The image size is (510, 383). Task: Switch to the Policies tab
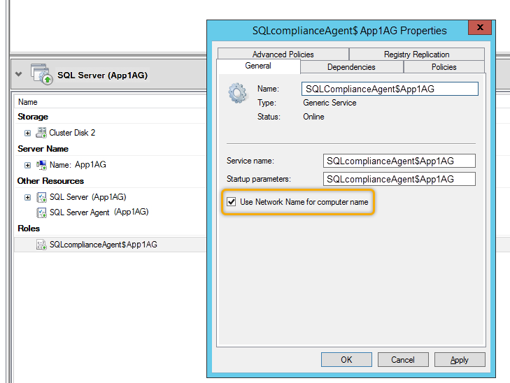pyautogui.click(x=444, y=67)
